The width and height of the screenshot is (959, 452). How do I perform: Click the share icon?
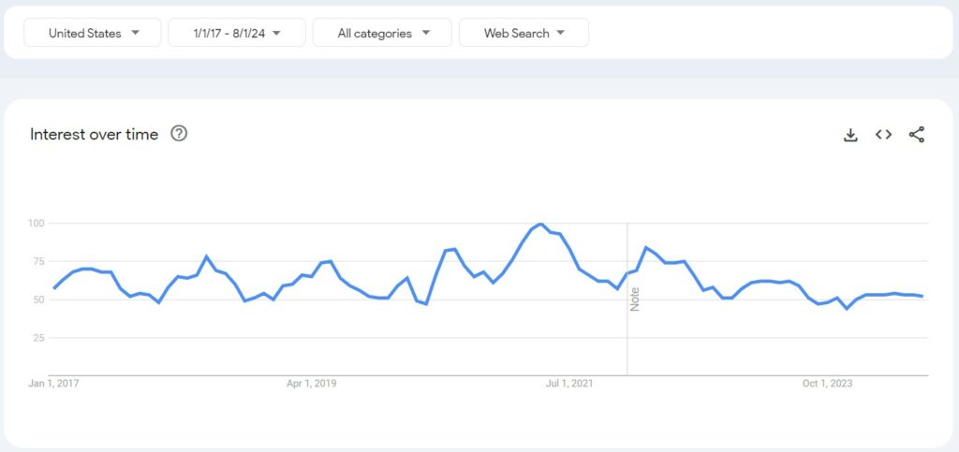[x=917, y=135]
